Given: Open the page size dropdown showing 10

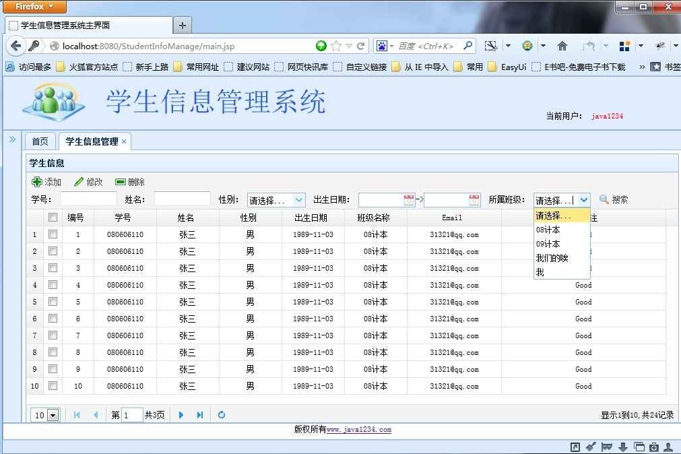Looking at the screenshot, I should 44,415.
